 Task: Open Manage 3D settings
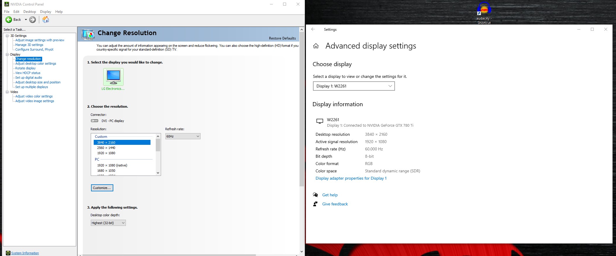(x=29, y=45)
